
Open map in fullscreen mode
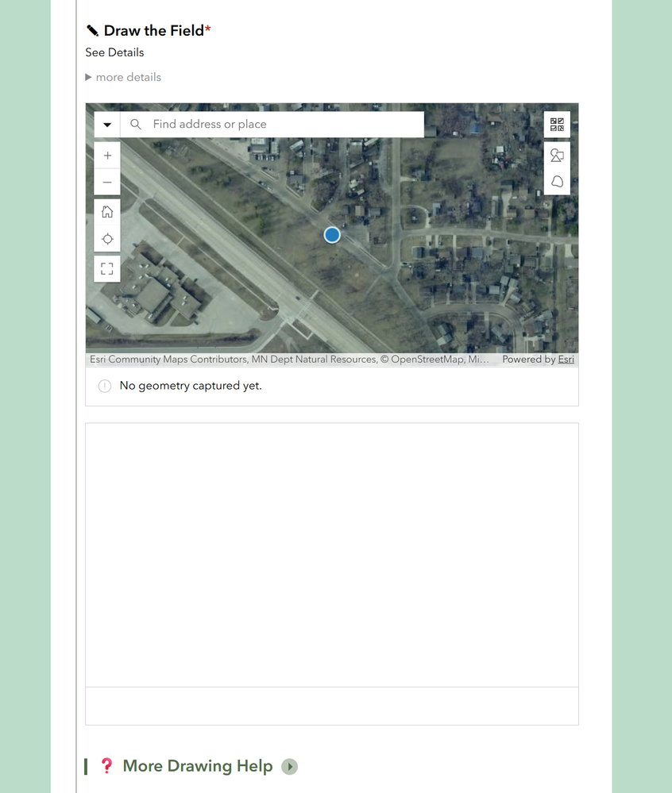[x=107, y=268]
